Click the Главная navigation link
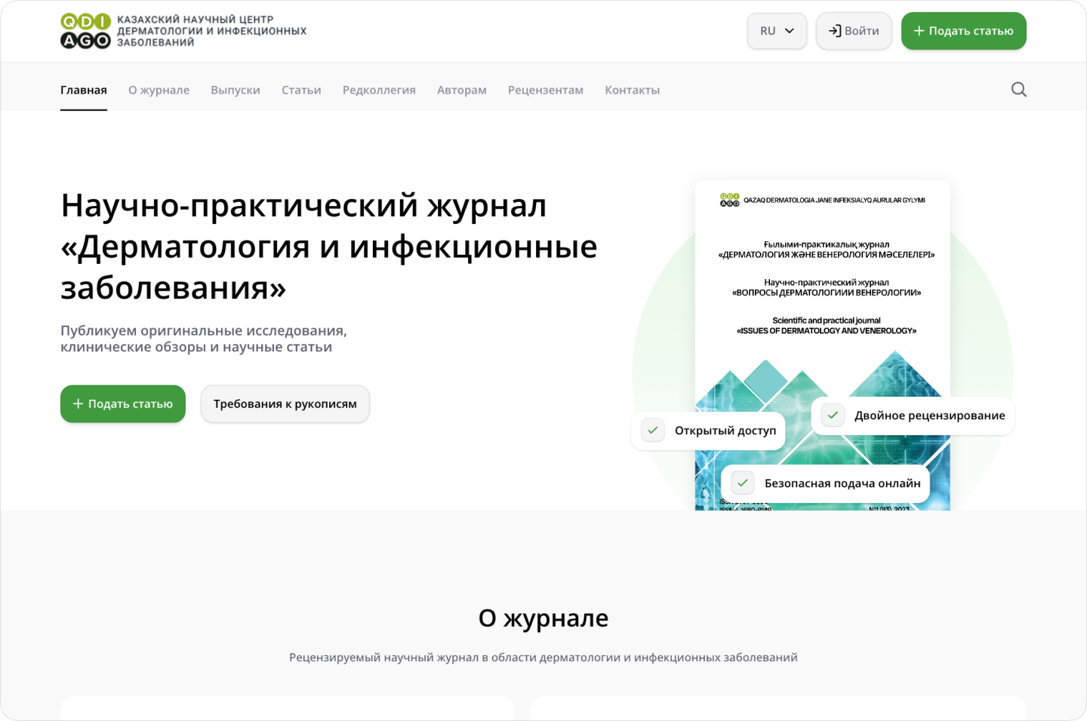Image resolution: width=1087 pixels, height=721 pixels. point(84,90)
